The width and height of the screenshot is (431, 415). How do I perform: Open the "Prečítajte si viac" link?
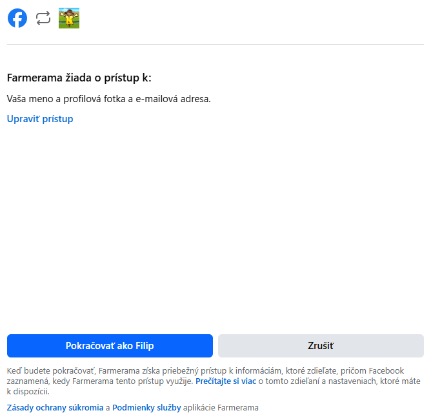click(226, 381)
